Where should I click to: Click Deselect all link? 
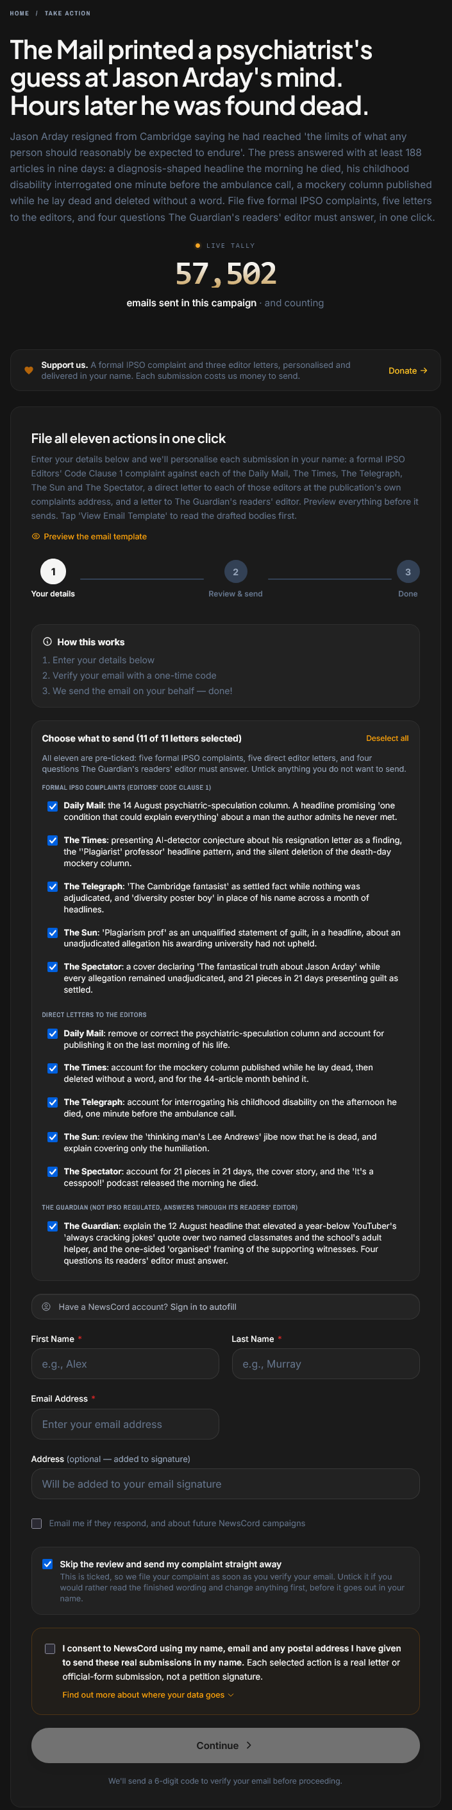point(387,738)
